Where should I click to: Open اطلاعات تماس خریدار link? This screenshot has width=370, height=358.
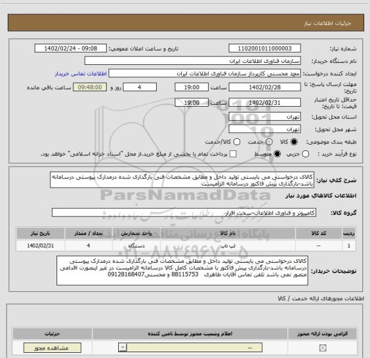pos(81,74)
